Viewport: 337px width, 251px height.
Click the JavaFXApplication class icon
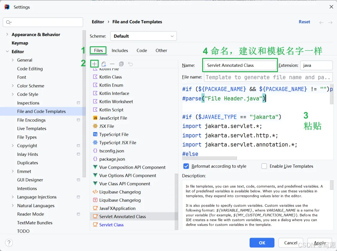[x=95, y=208]
